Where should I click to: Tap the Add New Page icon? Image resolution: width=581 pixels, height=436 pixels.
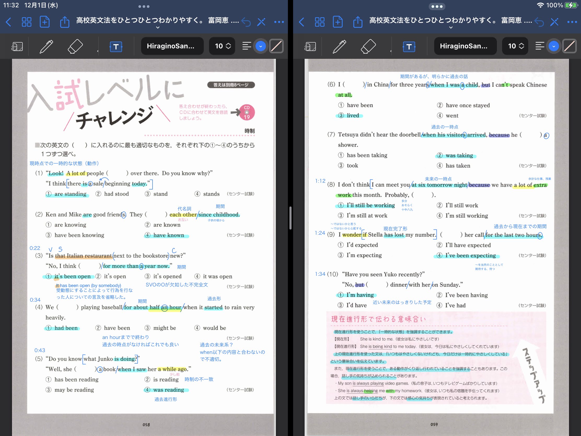coord(45,22)
